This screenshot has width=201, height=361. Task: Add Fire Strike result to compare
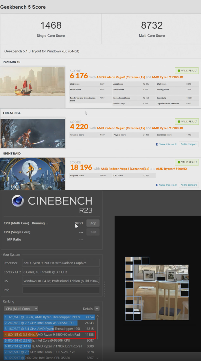pyautogui.click(x=189, y=144)
